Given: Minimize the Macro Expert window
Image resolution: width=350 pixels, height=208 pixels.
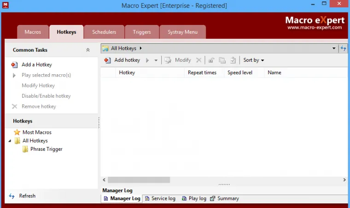Looking at the screenshot, I should pyautogui.click(x=313, y=4).
